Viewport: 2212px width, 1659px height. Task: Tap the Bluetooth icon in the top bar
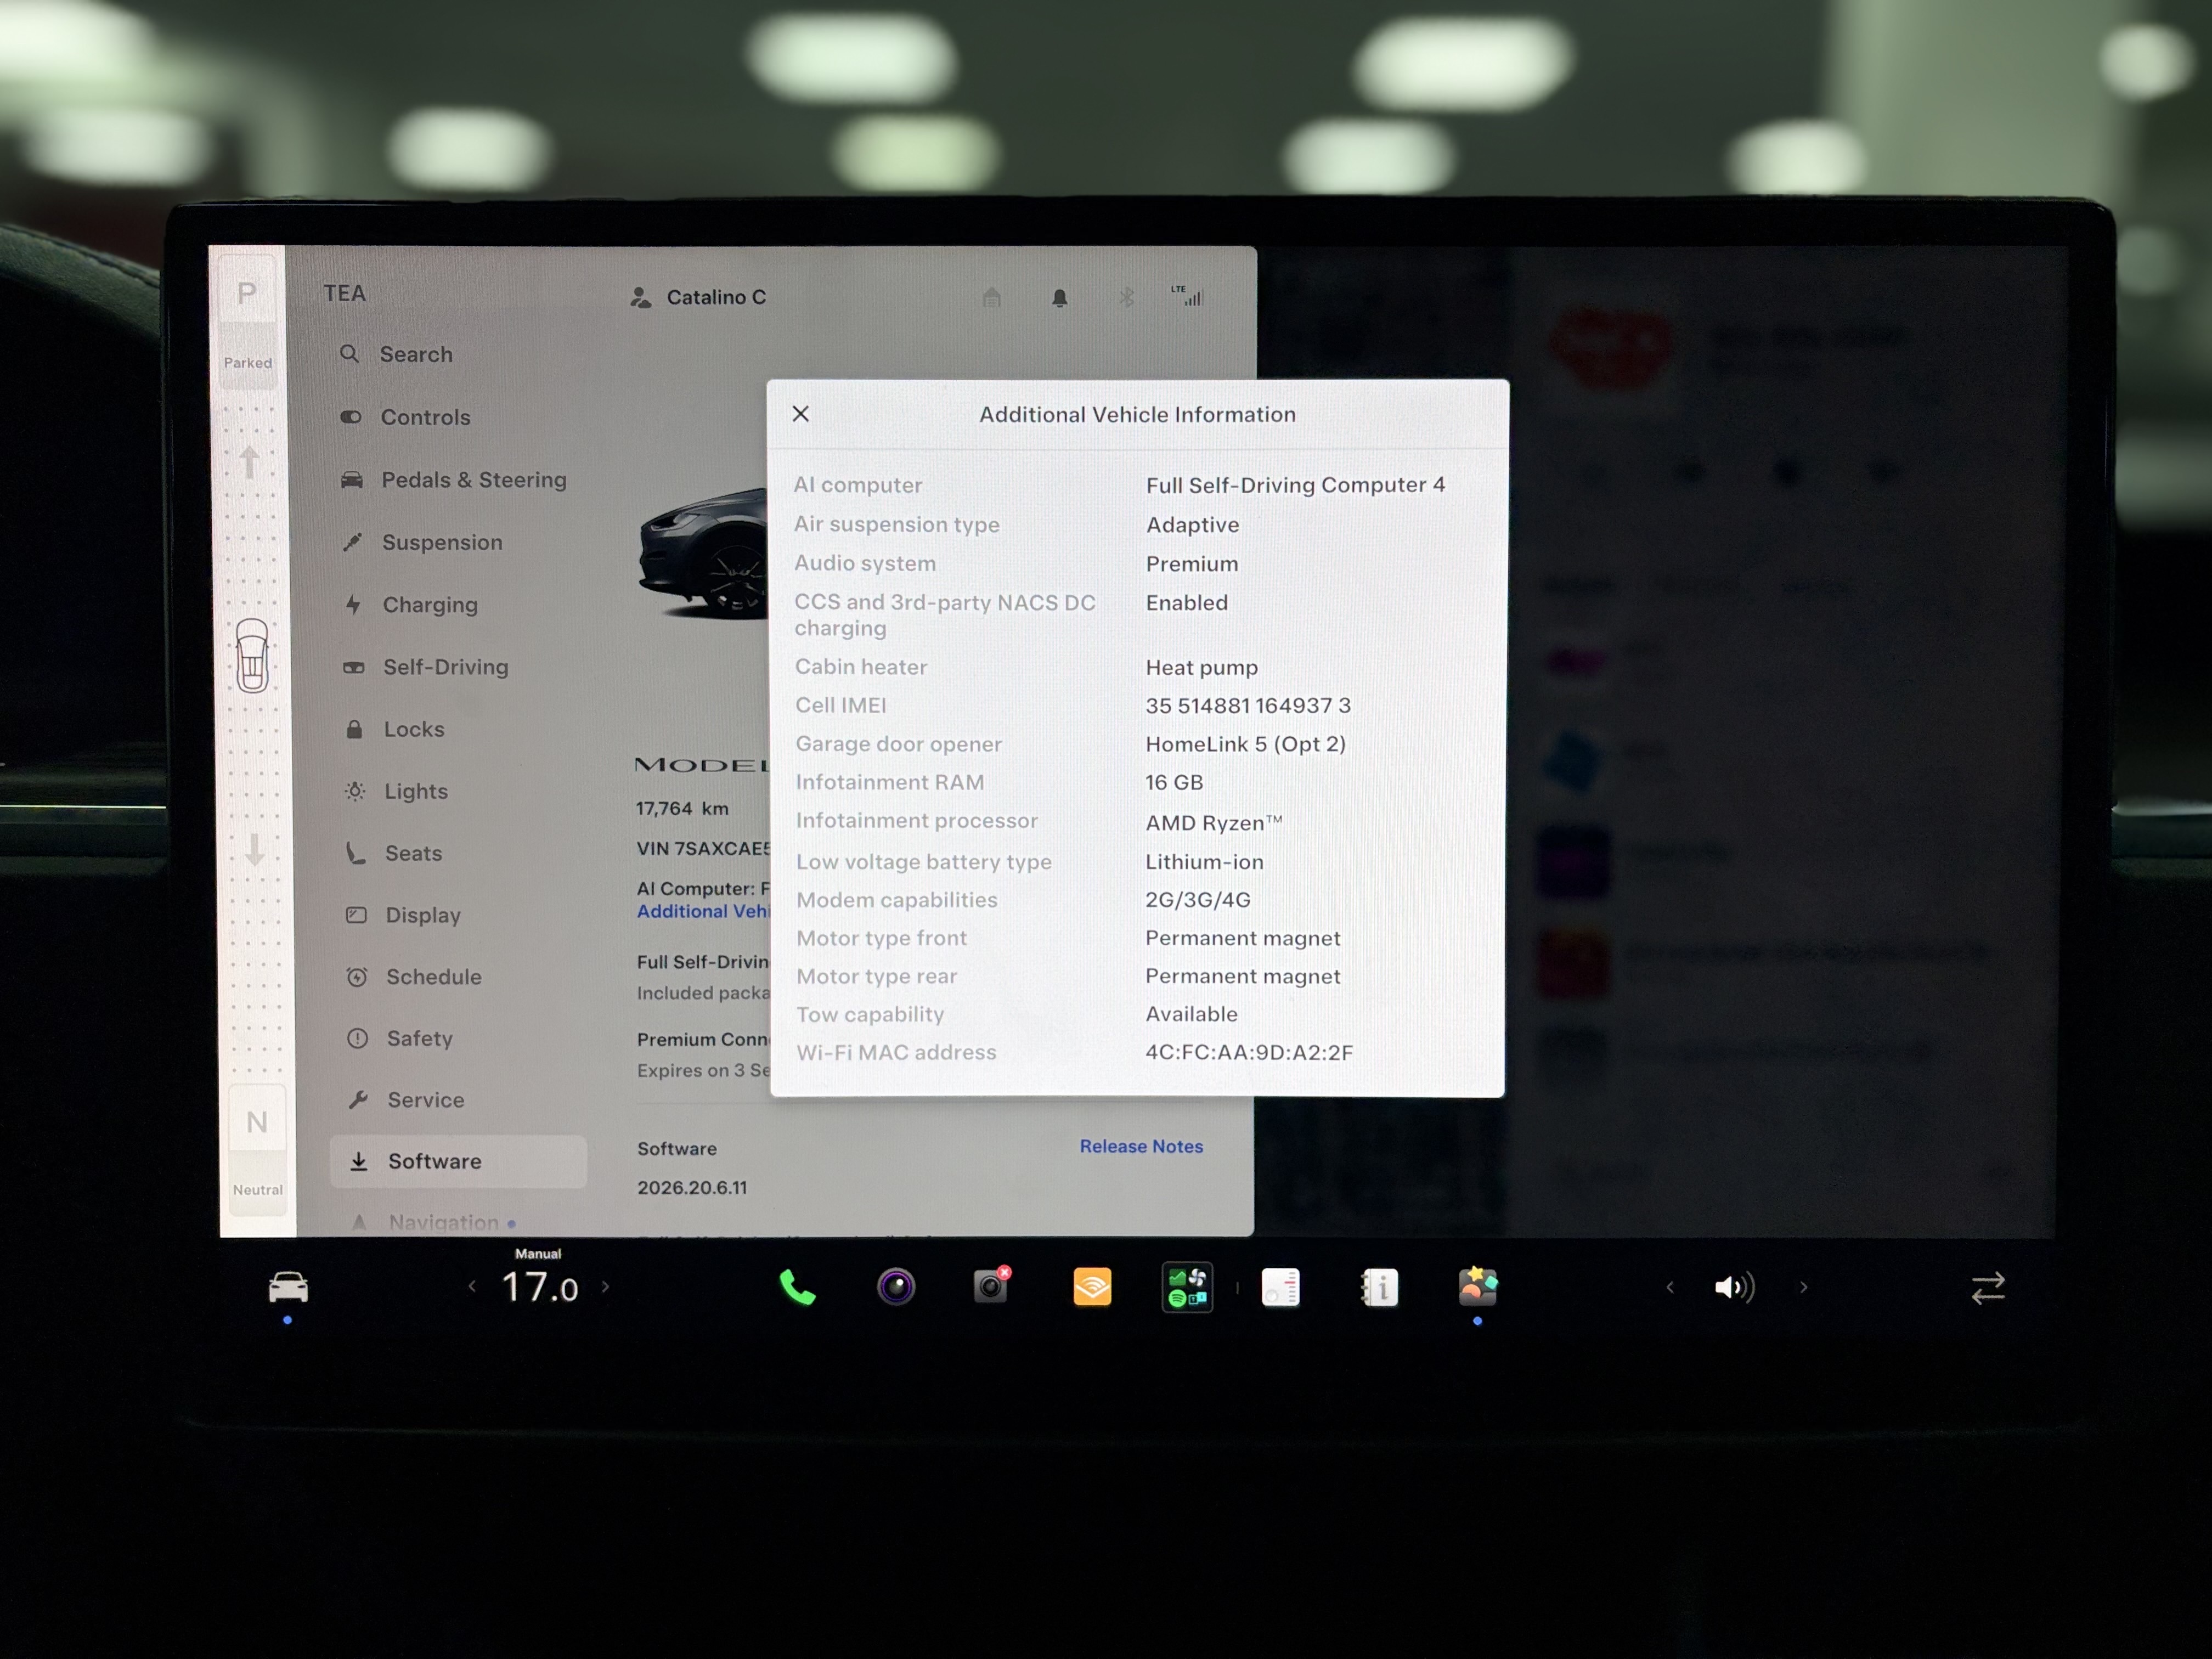1127,297
